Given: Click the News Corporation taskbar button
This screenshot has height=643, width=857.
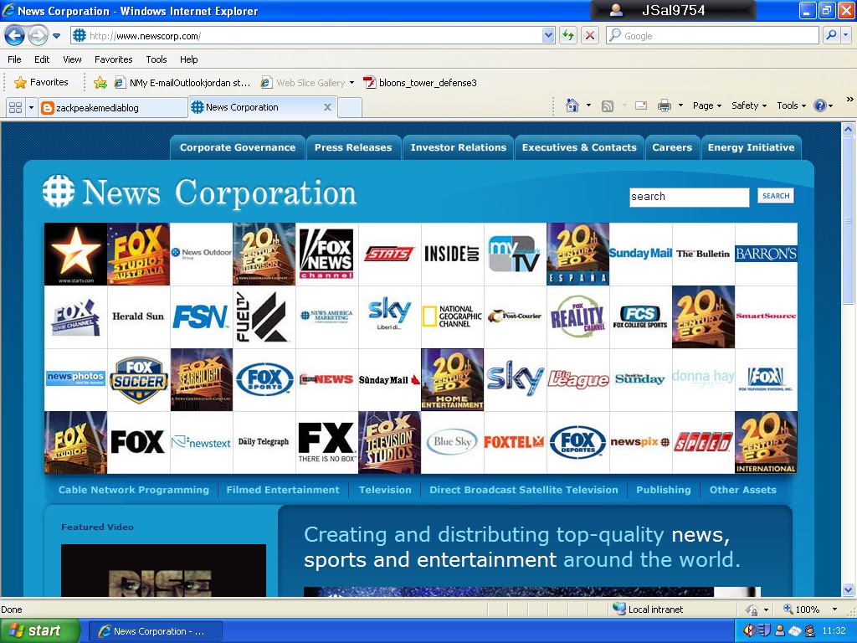Looking at the screenshot, I should [155, 631].
